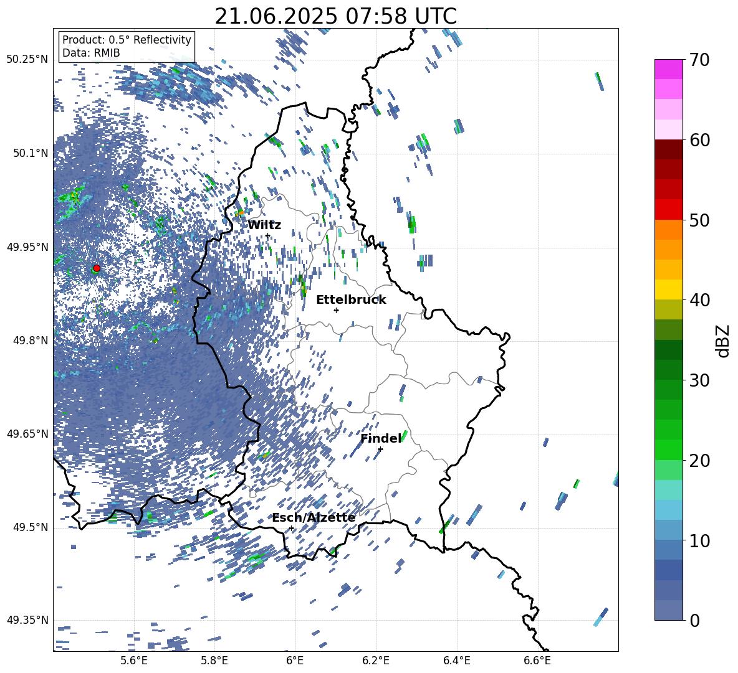Click the dBZ colorbar axis label
Image resolution: width=738 pixels, height=673 pixels.
pos(724,341)
